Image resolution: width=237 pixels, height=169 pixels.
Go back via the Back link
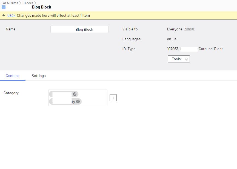pos(11,15)
